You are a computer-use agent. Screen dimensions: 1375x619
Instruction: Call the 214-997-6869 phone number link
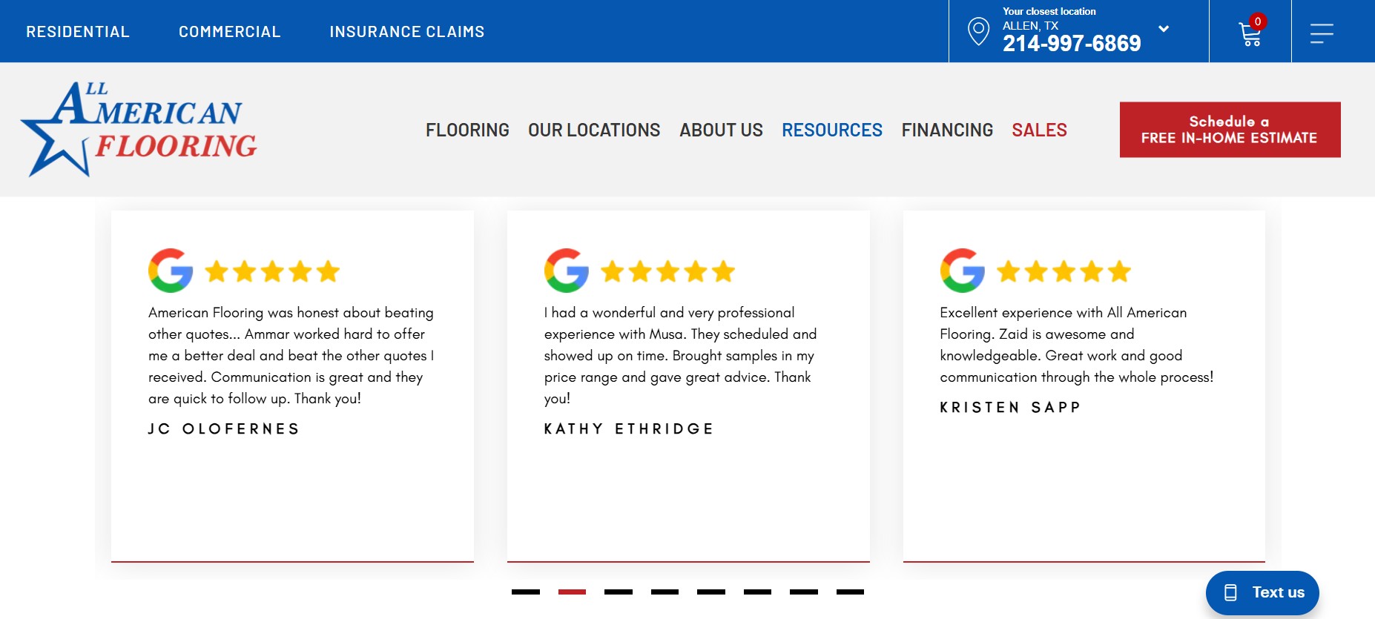pyautogui.click(x=1072, y=44)
